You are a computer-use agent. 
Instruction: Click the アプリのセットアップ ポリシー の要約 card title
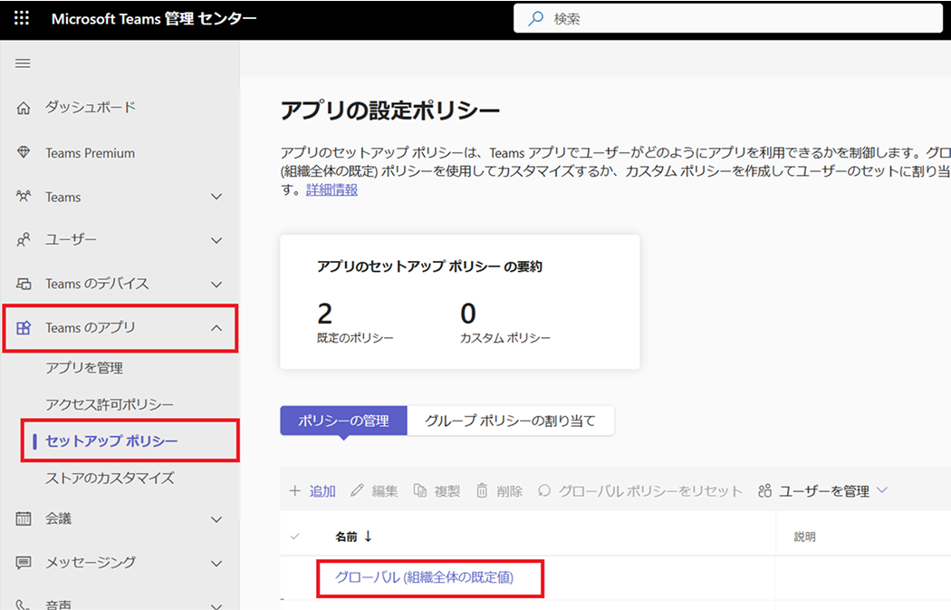pyautogui.click(x=430, y=266)
